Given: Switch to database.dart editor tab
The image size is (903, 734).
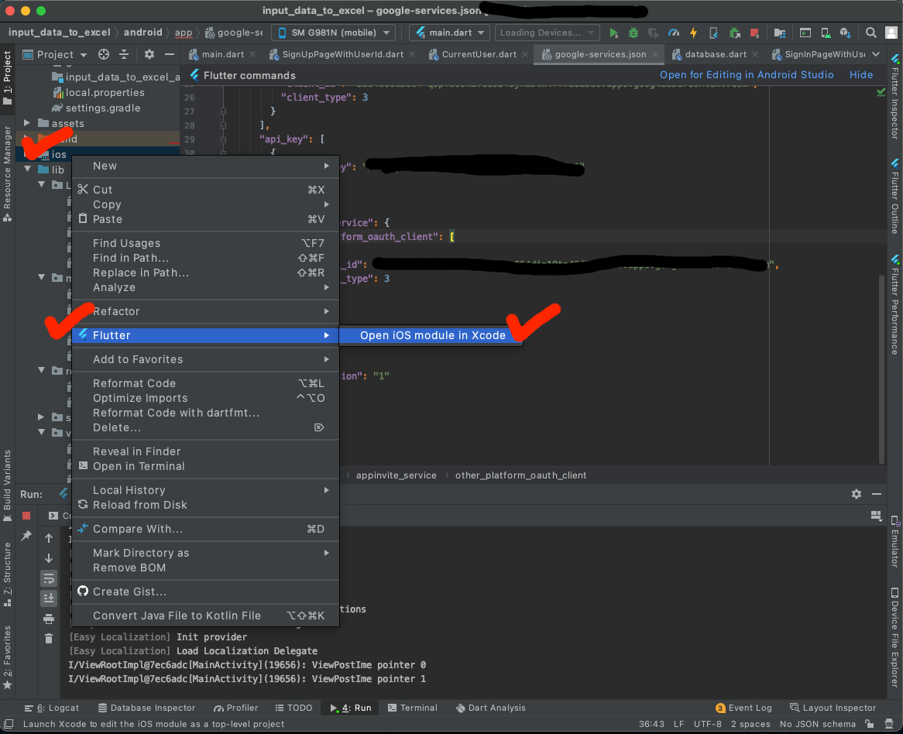Looking at the screenshot, I should tap(716, 54).
